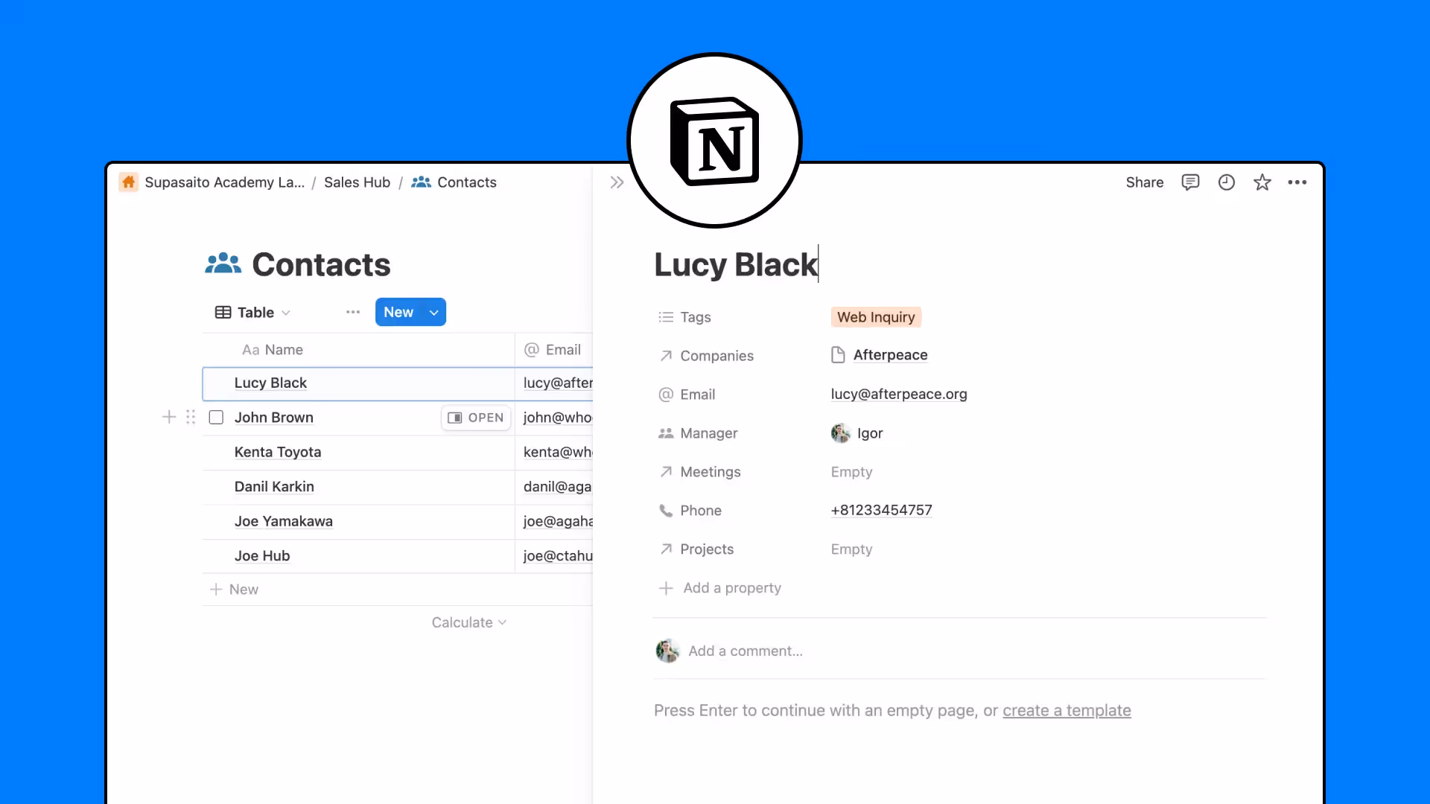Click the Share button
Screen dimensions: 1430x804
point(1144,182)
